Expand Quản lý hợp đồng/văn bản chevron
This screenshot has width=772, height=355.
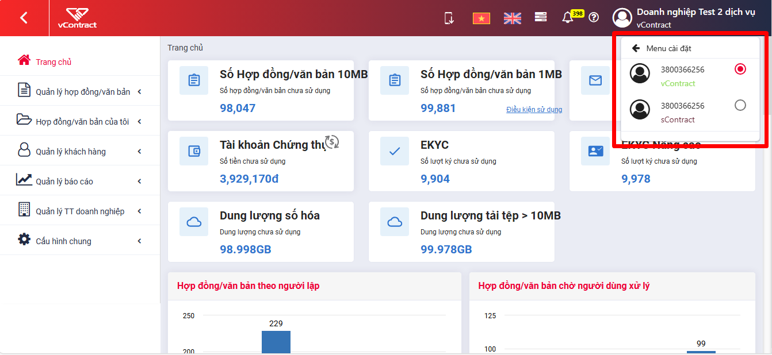click(140, 92)
